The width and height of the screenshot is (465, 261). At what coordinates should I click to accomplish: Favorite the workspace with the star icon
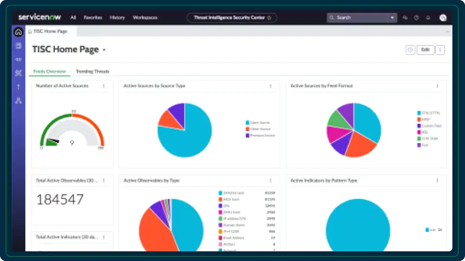pos(269,18)
